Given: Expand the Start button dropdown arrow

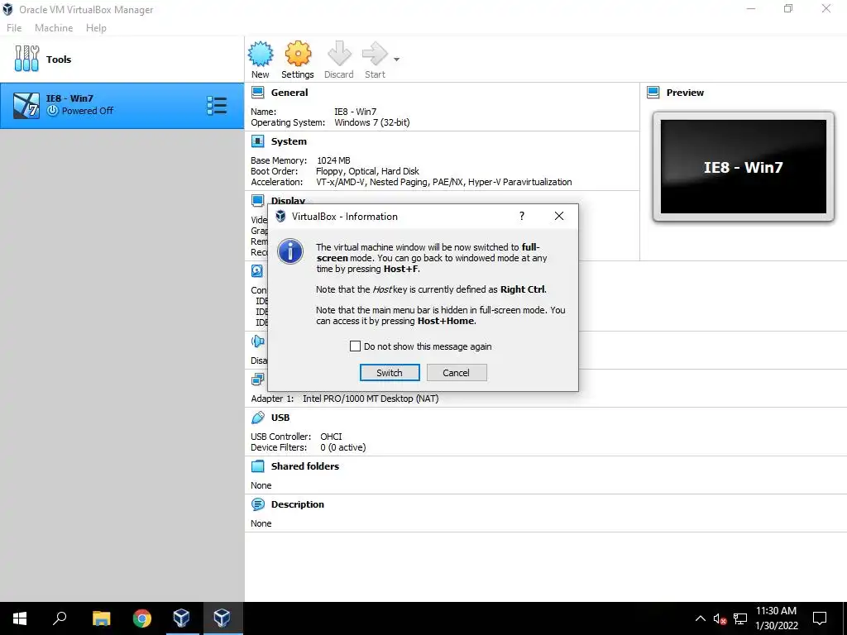Looking at the screenshot, I should pyautogui.click(x=396, y=60).
